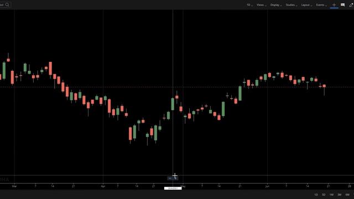
Task: Open the Studies dropdown
Action: tap(291, 5)
